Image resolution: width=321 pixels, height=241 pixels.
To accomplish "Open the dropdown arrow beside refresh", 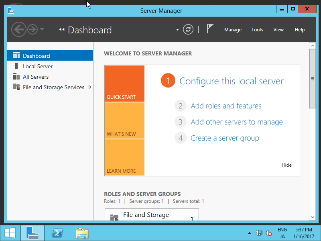I will (x=177, y=30).
